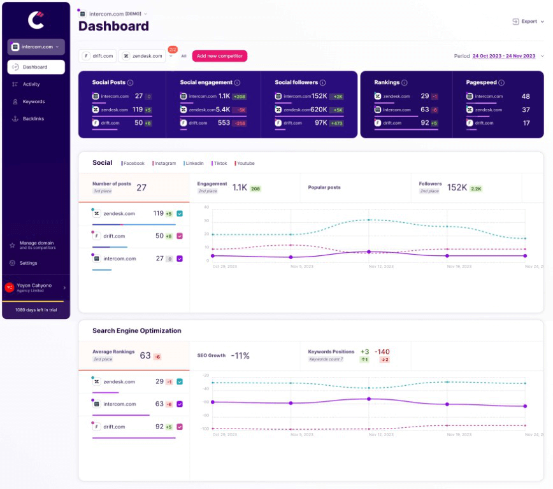Toggle zendesk.com checkbox in Social chart

click(x=180, y=214)
